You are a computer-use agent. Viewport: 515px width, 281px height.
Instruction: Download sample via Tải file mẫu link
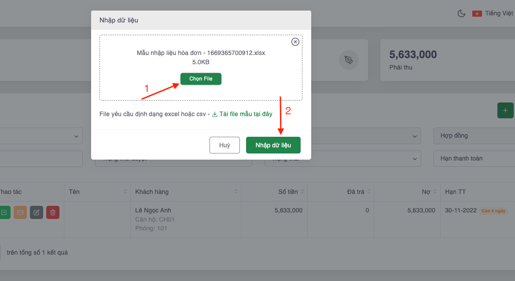click(243, 114)
